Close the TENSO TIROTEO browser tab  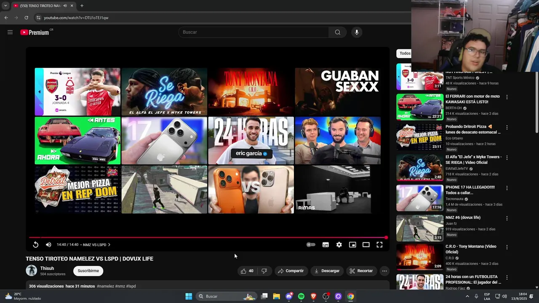coord(72,6)
